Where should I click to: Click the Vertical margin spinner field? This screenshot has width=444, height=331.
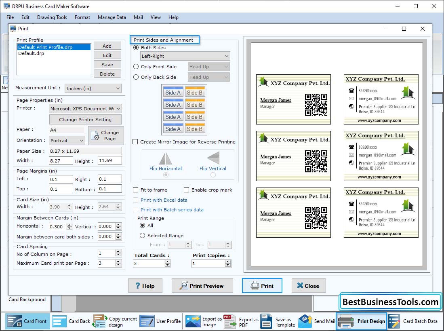coord(109,226)
